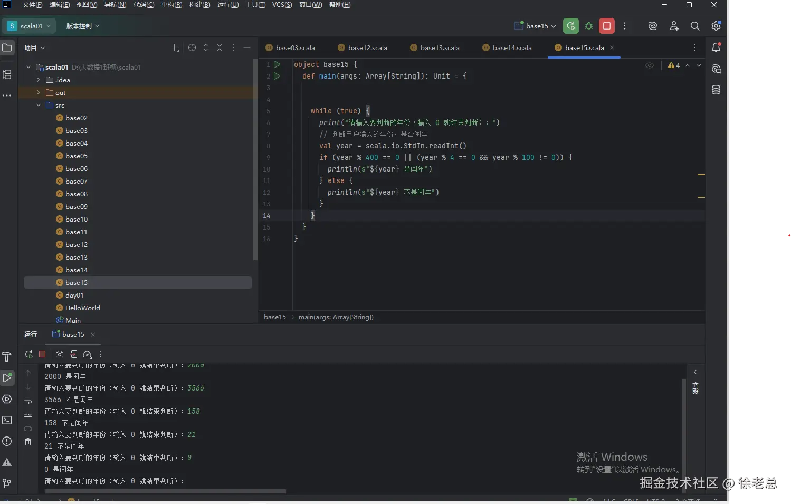Viewport: 791px width, 504px height.
Task: Click the Search Everywhere magnifier
Action: [x=695, y=26]
